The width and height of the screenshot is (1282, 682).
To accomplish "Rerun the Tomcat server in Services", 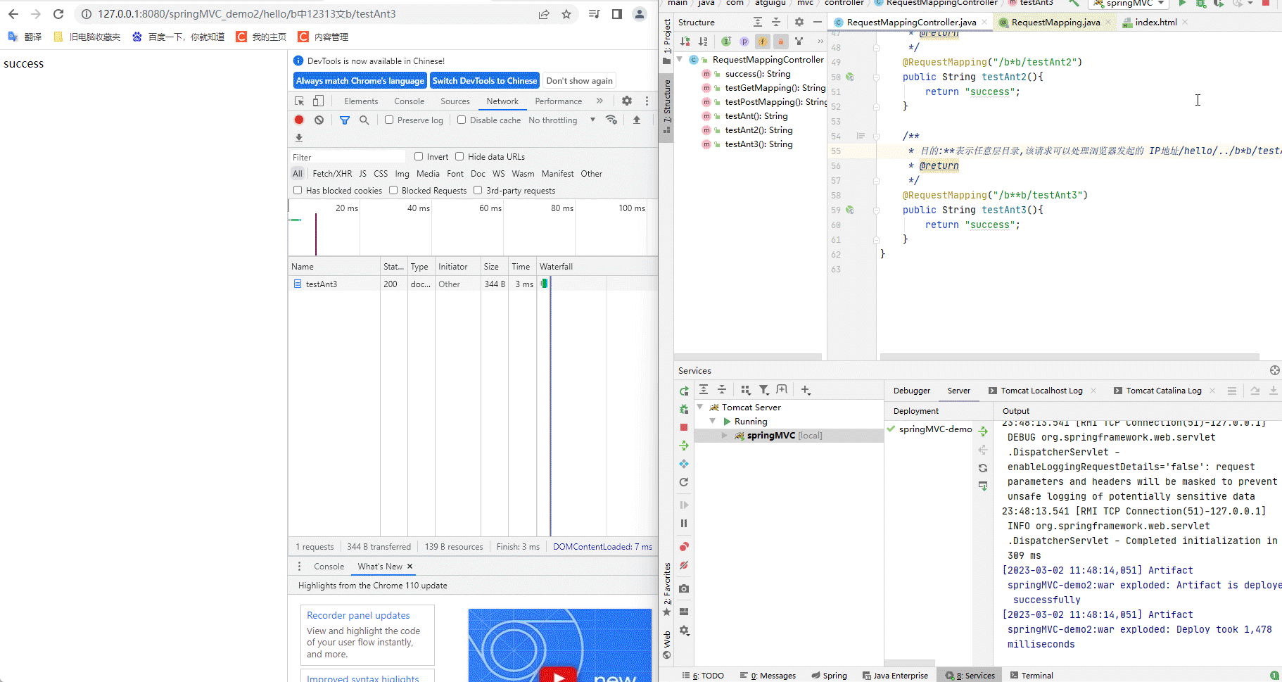I will coord(684,391).
